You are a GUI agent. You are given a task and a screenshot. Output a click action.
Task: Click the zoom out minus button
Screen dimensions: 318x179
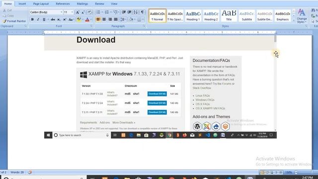click(296, 173)
